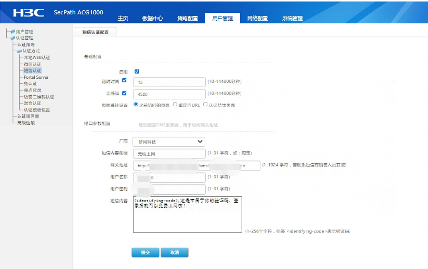This screenshot has height=269, width=428.
Task: Open the 厂商 dropdown showing 梦网科技
Action: (169, 141)
